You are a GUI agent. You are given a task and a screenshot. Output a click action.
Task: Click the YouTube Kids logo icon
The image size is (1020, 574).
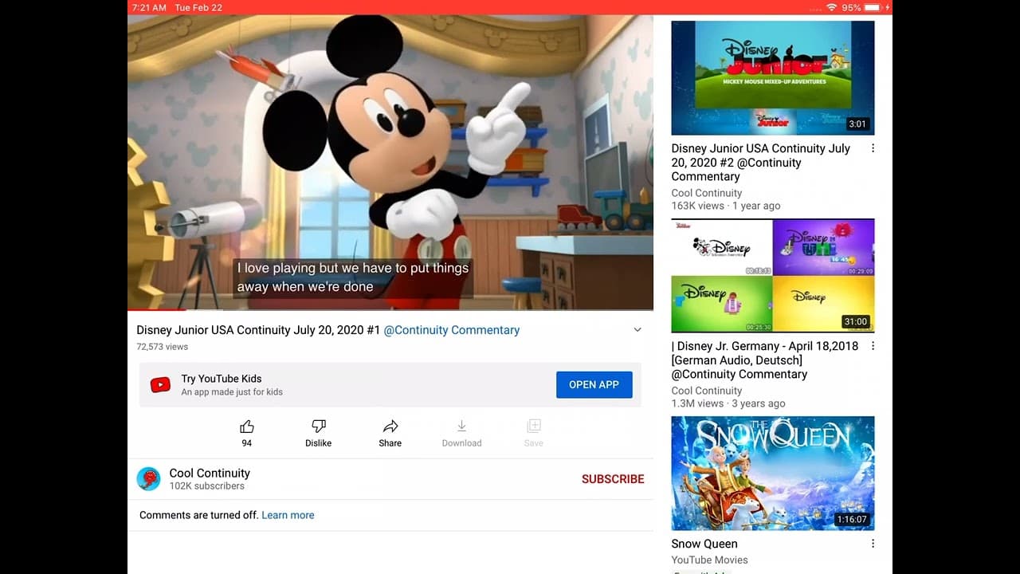click(160, 385)
